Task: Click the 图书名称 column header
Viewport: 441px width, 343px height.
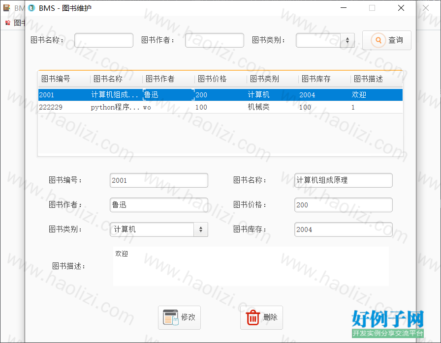Action: [x=117, y=79]
